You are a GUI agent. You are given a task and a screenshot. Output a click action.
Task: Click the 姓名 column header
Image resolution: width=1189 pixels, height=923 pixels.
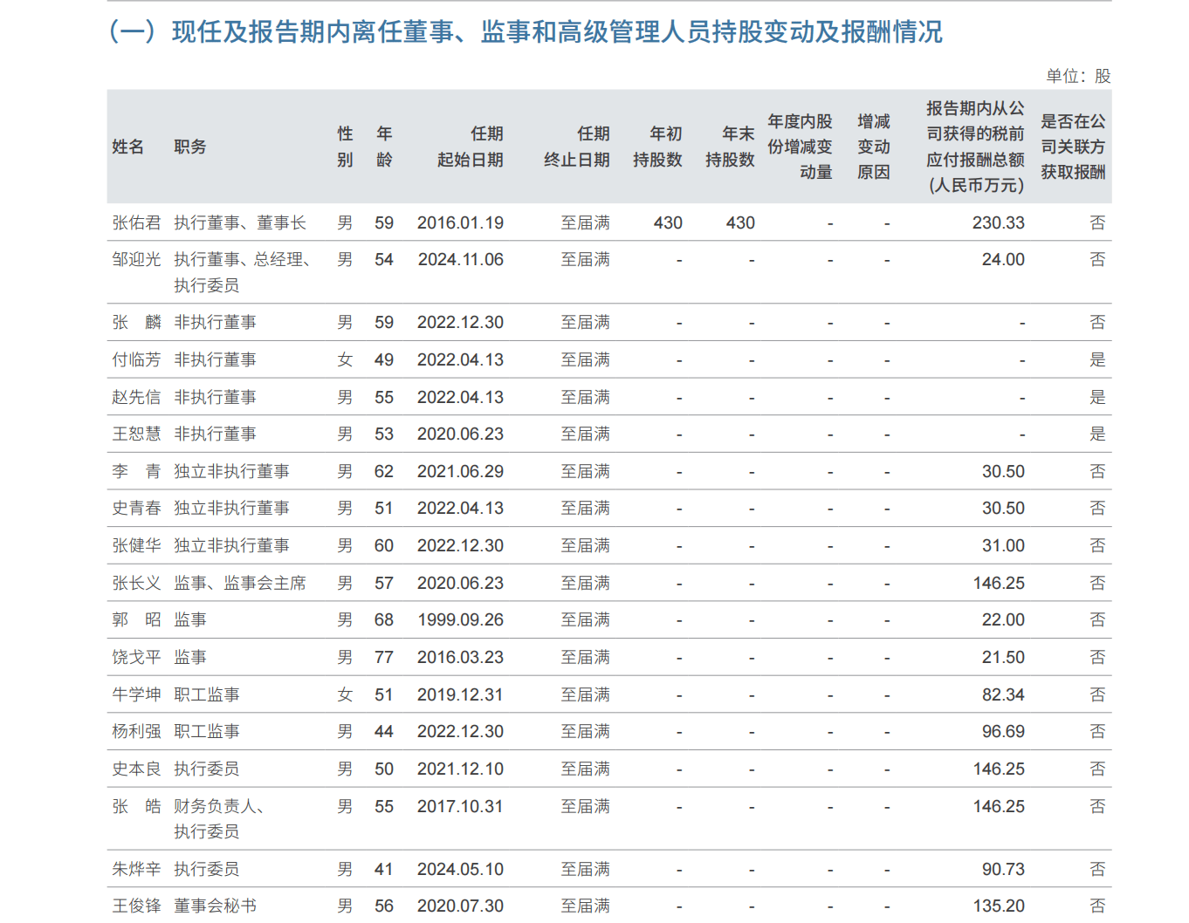(x=128, y=147)
